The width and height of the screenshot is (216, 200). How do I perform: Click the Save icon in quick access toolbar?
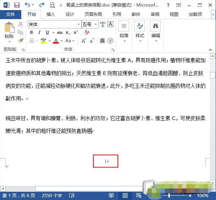coord(17,5)
